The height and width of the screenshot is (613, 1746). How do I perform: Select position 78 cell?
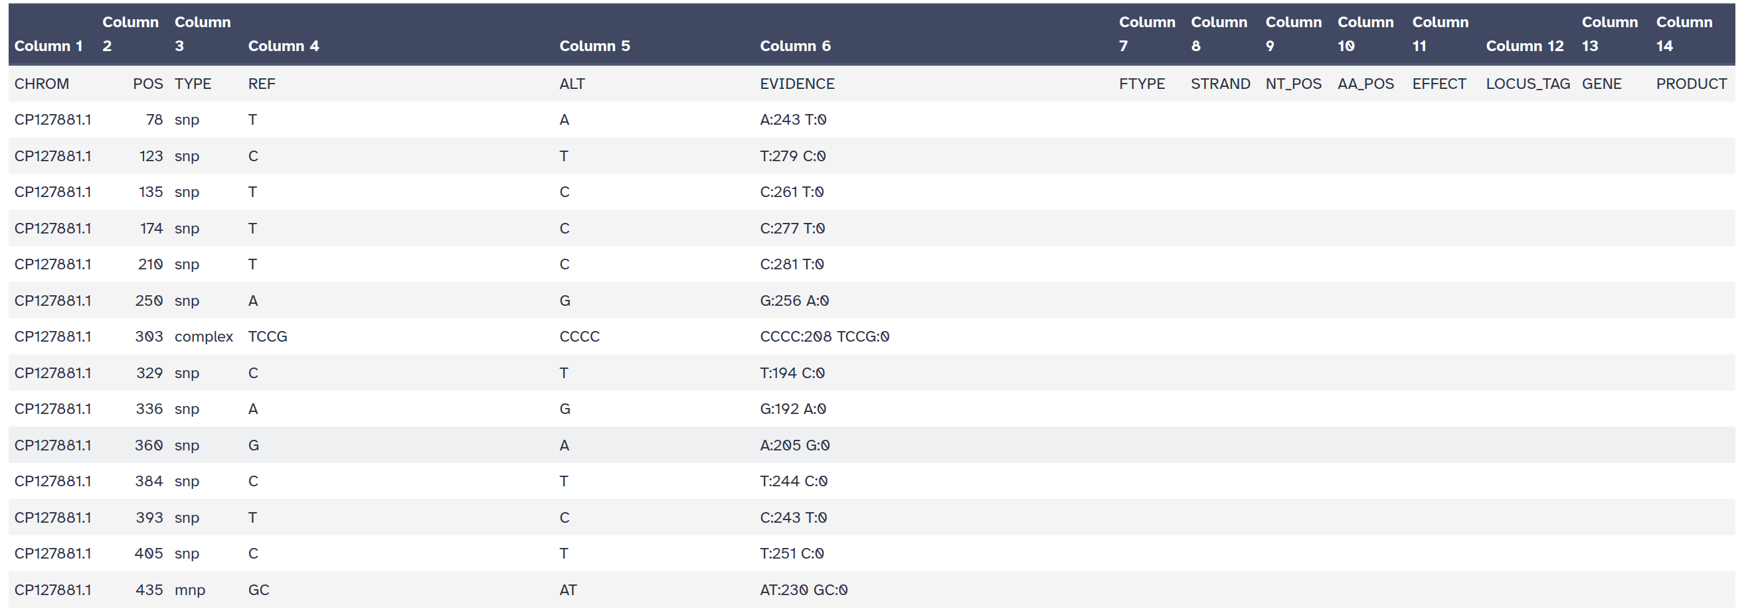click(154, 120)
